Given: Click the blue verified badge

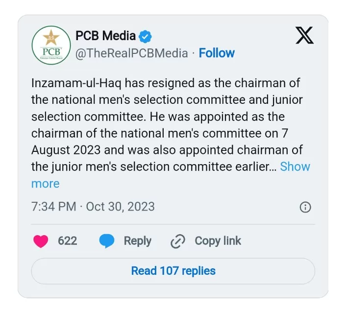Looking at the screenshot, I should point(146,36).
